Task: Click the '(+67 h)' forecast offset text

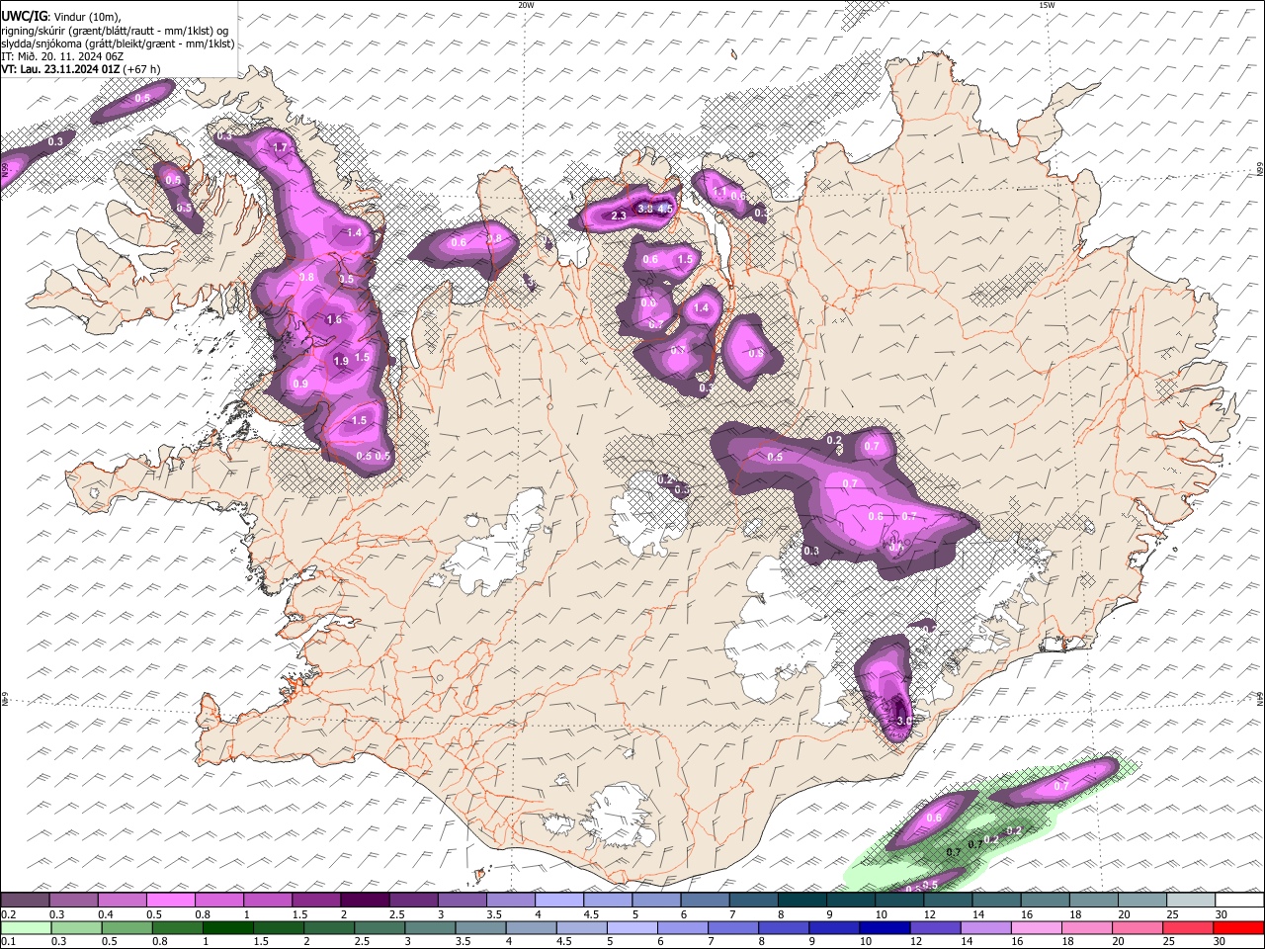Action: (142, 69)
